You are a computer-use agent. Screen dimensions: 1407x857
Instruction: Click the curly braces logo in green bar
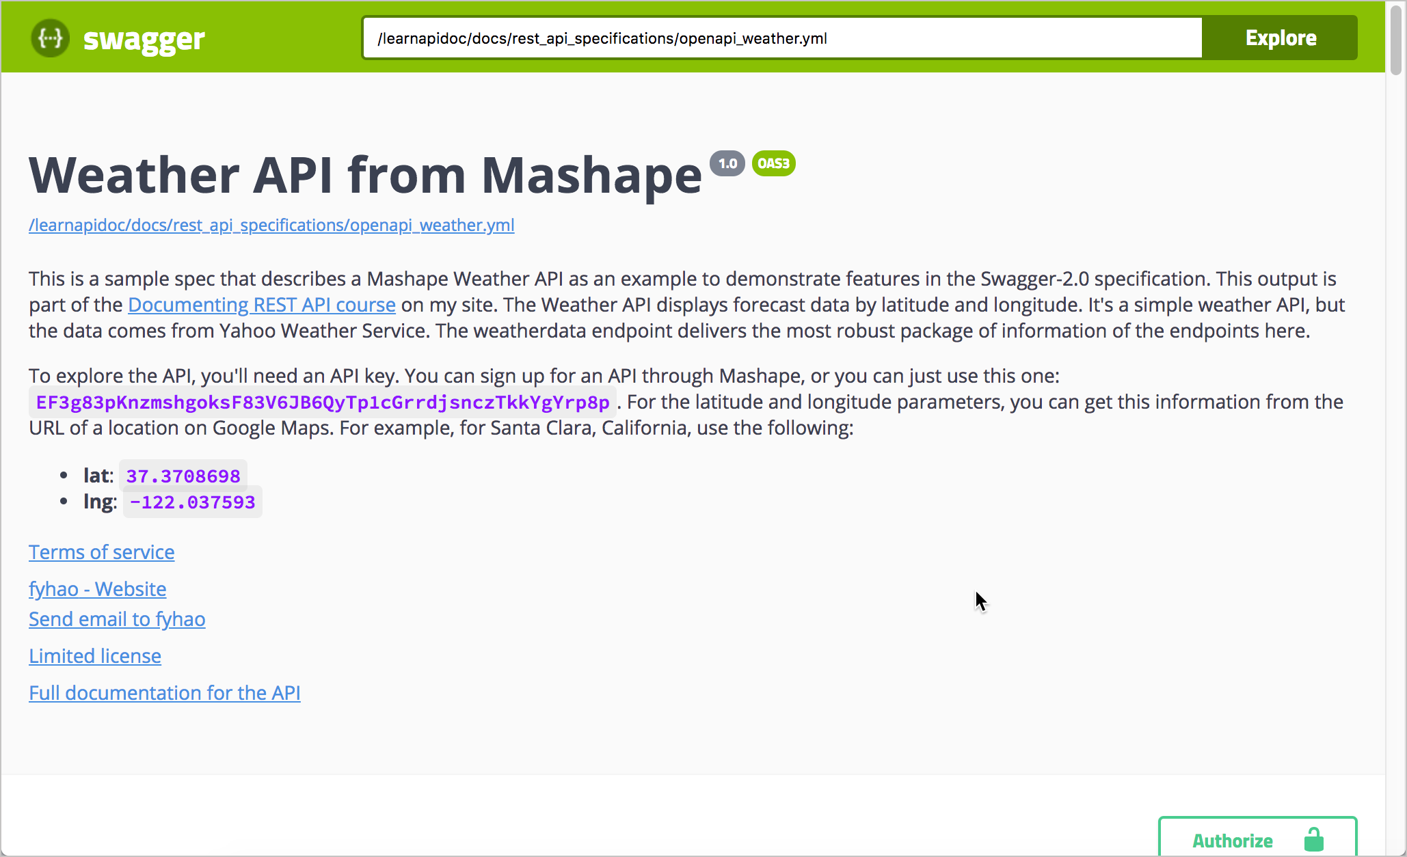(x=50, y=38)
